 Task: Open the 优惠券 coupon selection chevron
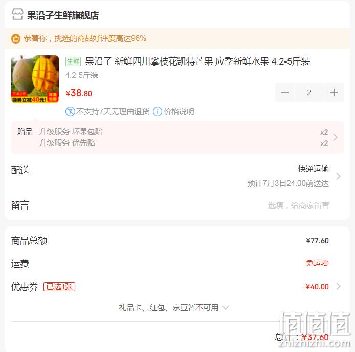[338, 286]
